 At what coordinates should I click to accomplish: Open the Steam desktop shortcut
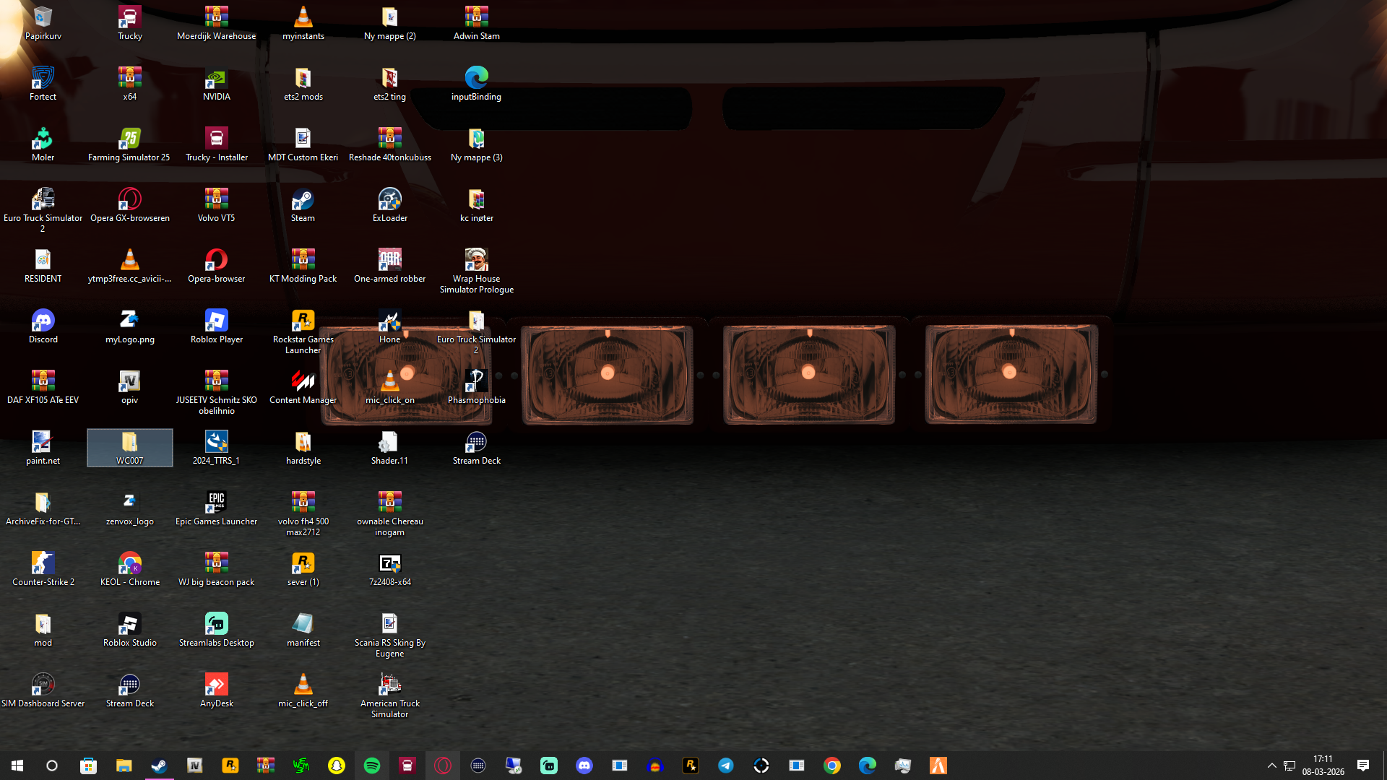[303, 200]
